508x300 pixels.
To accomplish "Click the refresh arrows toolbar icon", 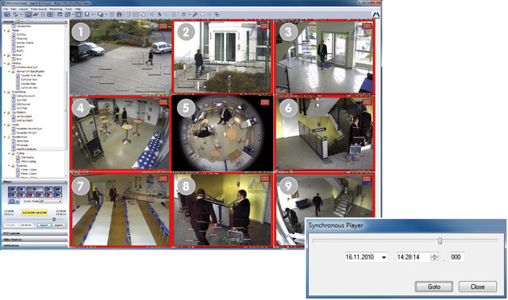I will (x=15, y=14).
